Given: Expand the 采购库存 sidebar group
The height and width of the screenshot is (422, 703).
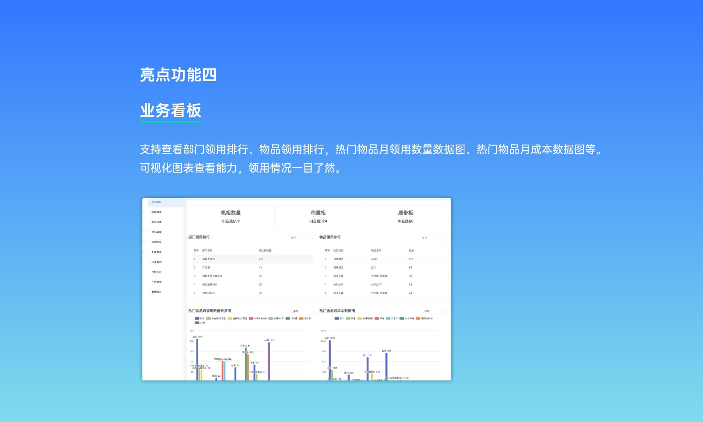Looking at the screenshot, I should point(144,242).
